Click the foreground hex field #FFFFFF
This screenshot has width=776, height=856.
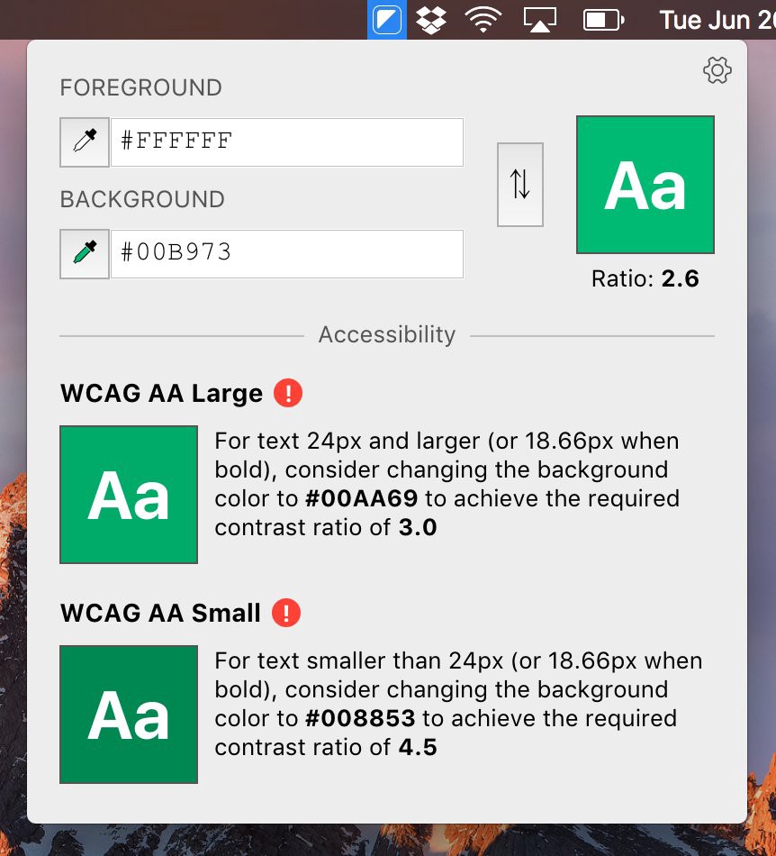[286, 142]
